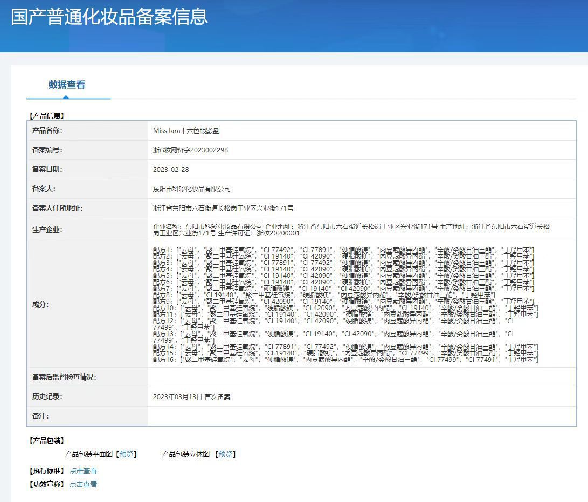Image resolution: width=588 pixels, height=502 pixels.
Task: Click the 成分 label cell
Action: point(87,304)
